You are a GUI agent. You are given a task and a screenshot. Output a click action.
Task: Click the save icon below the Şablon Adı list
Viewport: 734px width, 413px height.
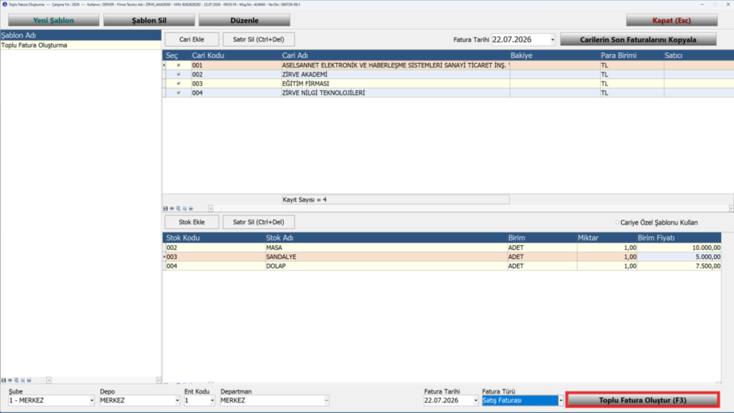[4, 380]
